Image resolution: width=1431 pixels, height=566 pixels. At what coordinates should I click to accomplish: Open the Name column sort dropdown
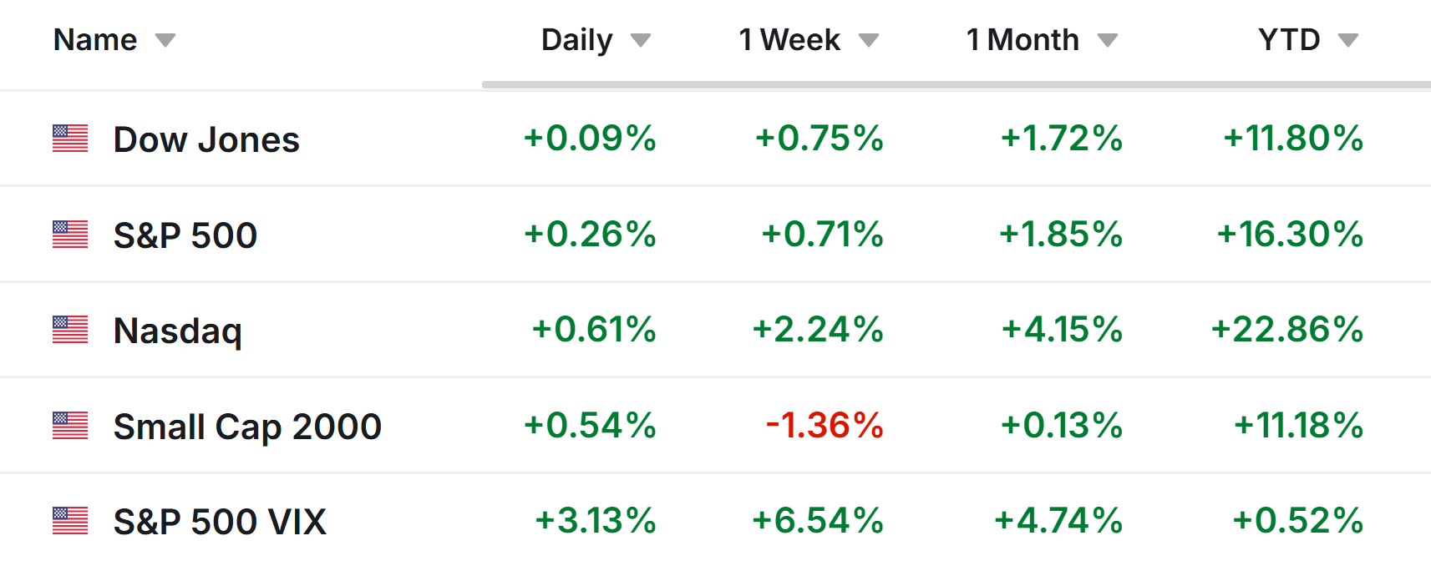pyautogui.click(x=165, y=39)
